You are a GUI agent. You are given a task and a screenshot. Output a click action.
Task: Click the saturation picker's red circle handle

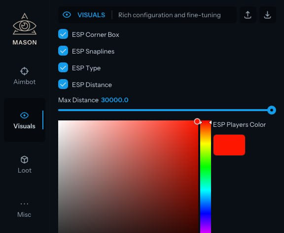(x=197, y=121)
